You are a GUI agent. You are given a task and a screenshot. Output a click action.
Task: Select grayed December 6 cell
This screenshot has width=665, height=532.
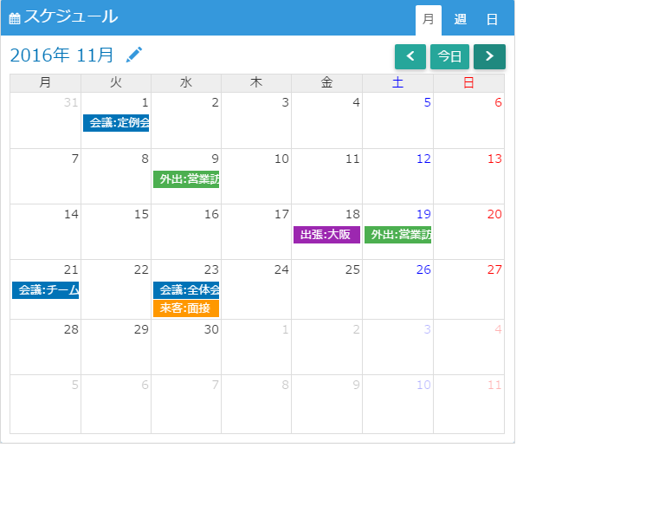pyautogui.click(x=116, y=405)
